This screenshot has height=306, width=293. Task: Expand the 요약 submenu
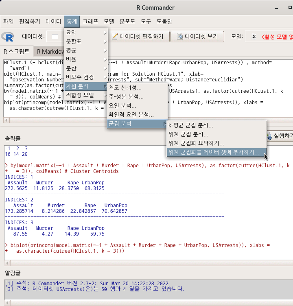click(x=86, y=32)
